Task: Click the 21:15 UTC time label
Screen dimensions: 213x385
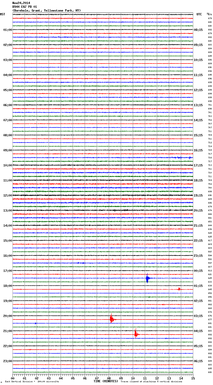Action: pyautogui.click(x=198, y=226)
